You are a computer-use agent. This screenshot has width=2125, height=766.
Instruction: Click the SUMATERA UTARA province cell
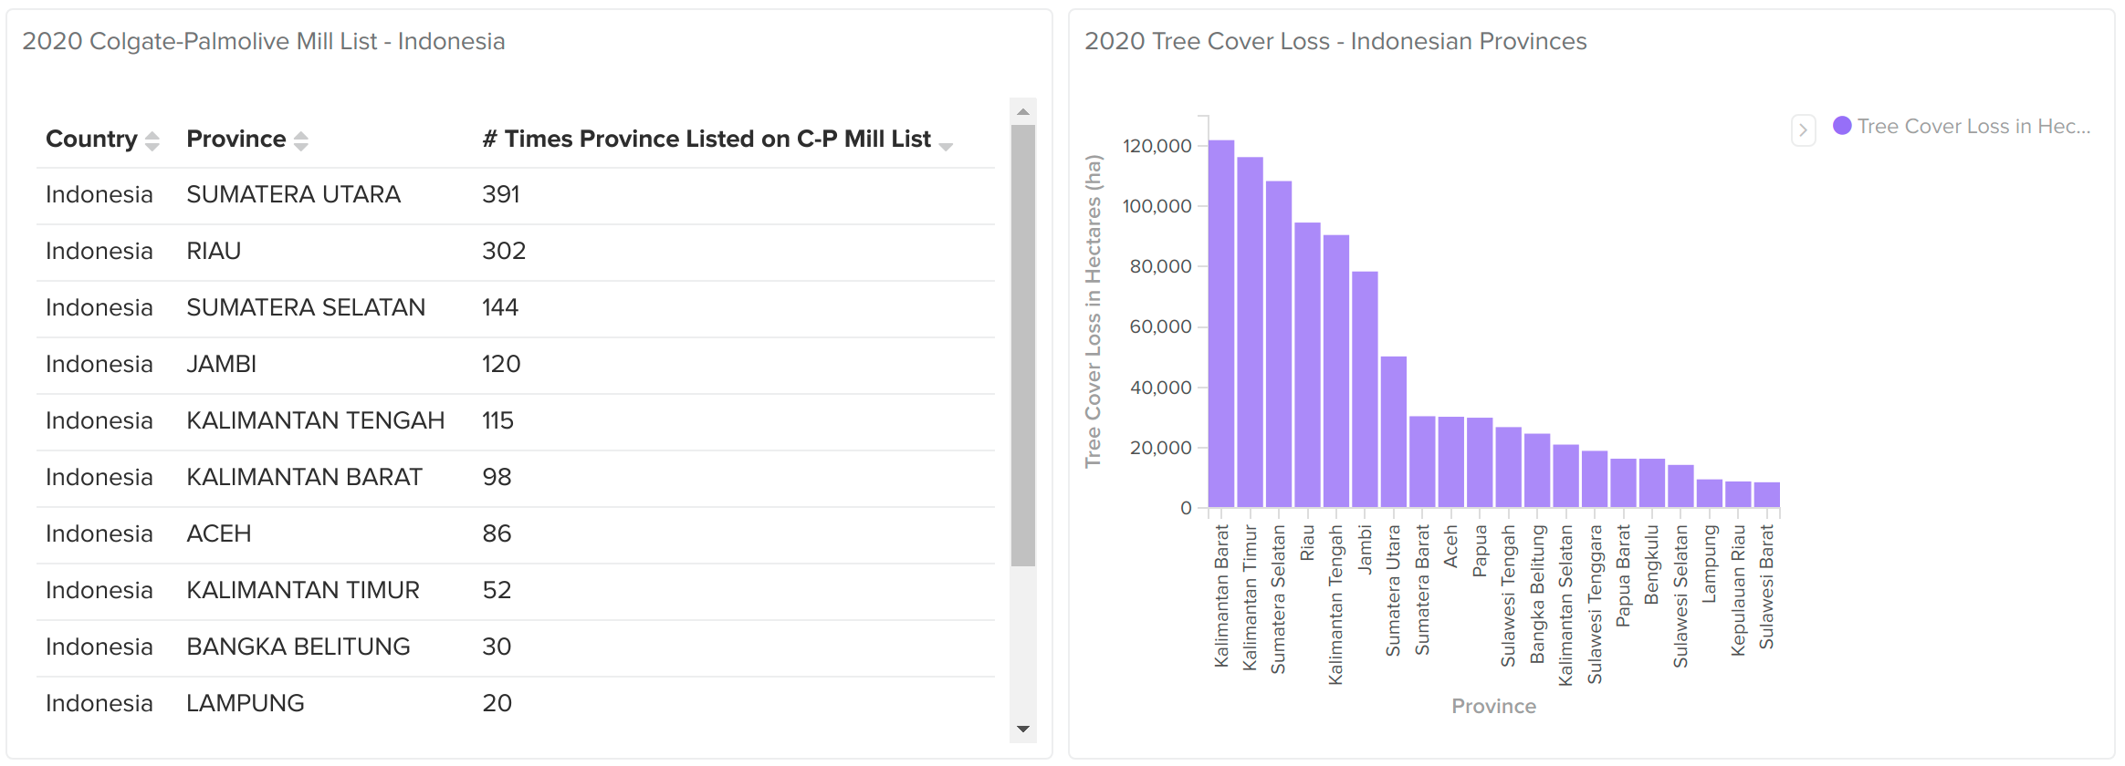click(293, 194)
